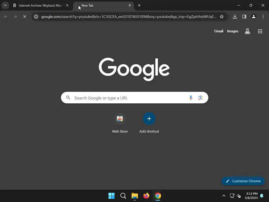
Task: Restore down the Chrome window
Action: 251,5
